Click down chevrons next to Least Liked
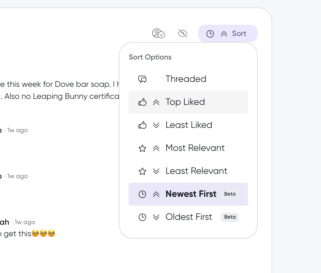Screen dimensions: 321x273 [156, 125]
